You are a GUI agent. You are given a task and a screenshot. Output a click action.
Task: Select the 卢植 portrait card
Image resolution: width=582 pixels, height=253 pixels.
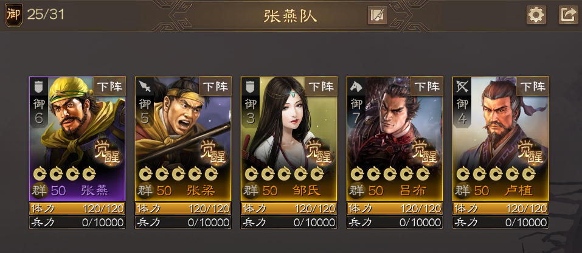click(x=501, y=139)
